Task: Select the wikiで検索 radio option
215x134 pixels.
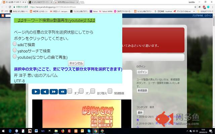Action: (x=14, y=44)
